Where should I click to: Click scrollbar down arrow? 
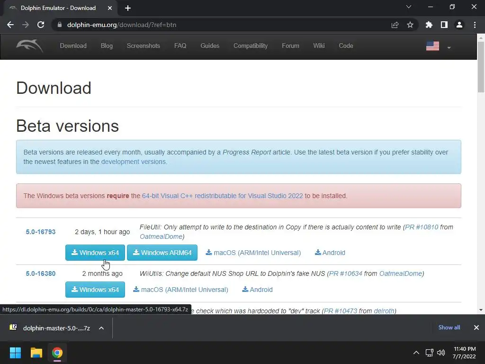click(x=481, y=310)
